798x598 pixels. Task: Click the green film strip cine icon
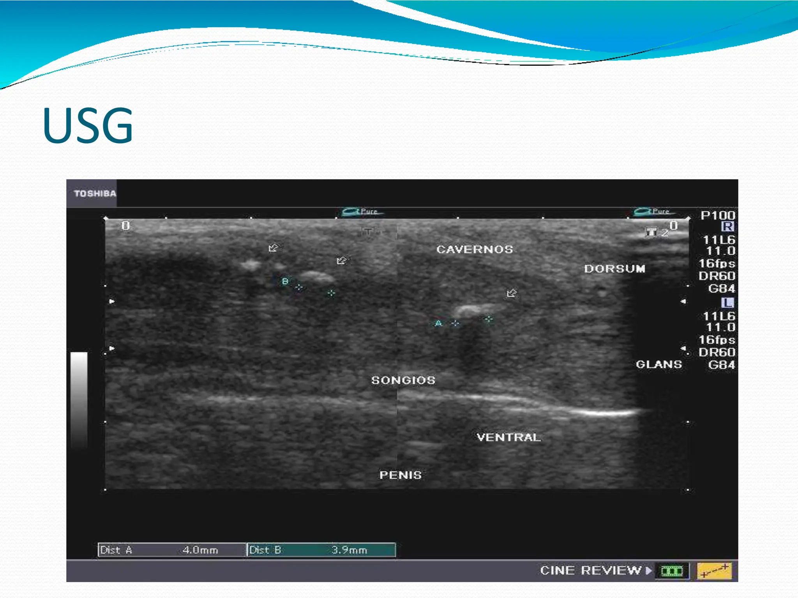click(x=672, y=571)
